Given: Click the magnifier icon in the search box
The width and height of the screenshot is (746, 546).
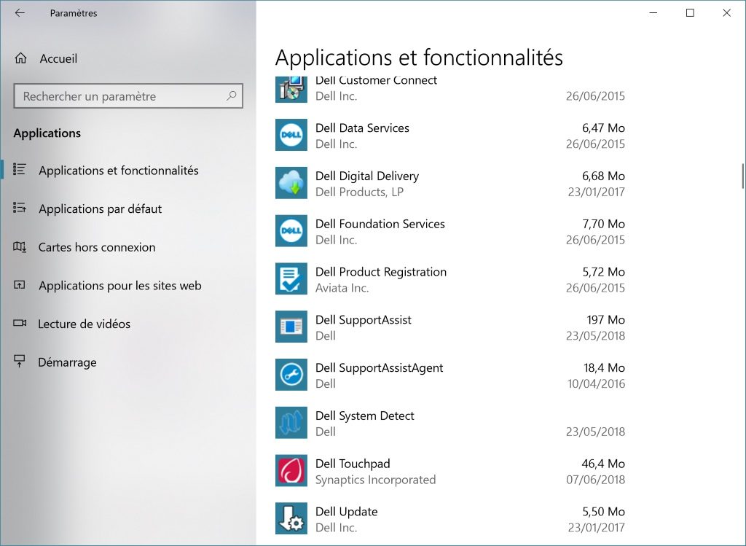Looking at the screenshot, I should [x=231, y=95].
